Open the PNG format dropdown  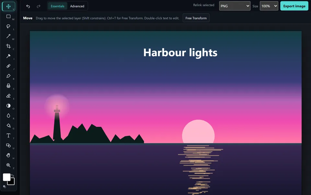235,6
